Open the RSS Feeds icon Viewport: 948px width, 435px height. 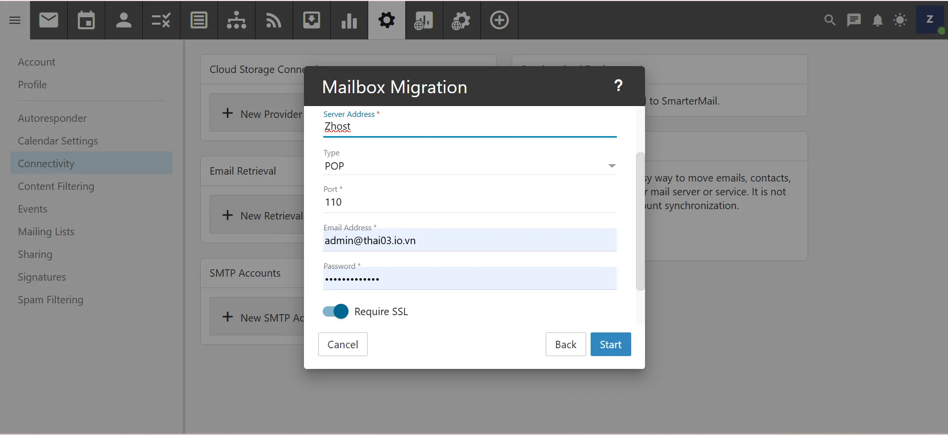[x=274, y=20]
